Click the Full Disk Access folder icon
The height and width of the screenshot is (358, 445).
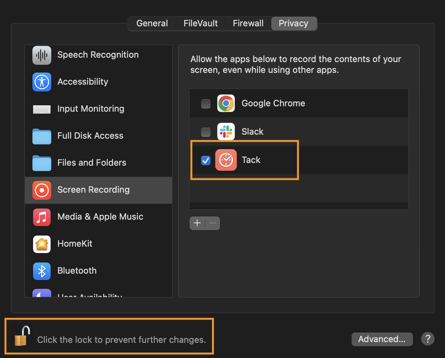point(42,136)
